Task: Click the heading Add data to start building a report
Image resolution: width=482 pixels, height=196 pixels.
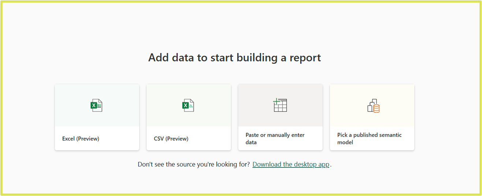Action: pyautogui.click(x=234, y=58)
